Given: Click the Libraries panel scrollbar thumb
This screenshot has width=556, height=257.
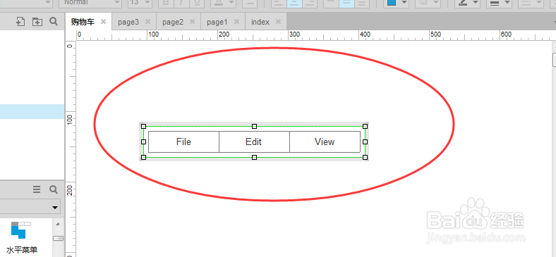Looking at the screenshot, I should click(x=58, y=238).
